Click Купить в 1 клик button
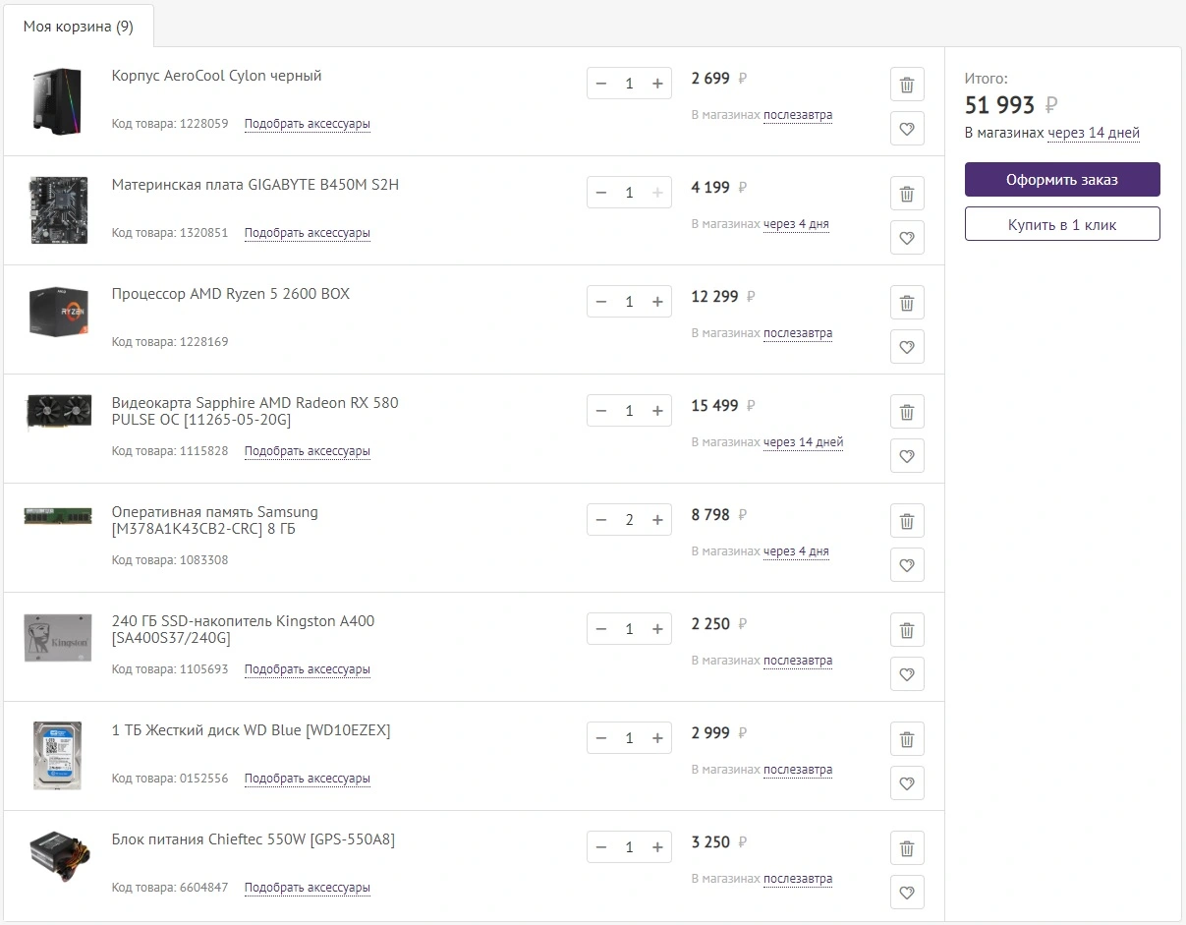 click(1062, 224)
